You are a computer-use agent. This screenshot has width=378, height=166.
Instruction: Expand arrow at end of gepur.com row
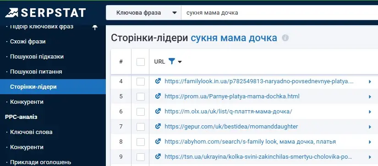point(370,127)
